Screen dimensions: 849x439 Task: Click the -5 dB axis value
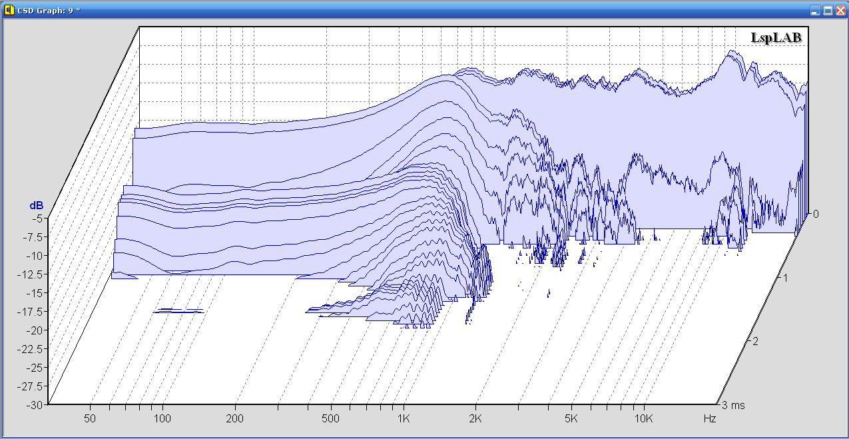click(37, 218)
